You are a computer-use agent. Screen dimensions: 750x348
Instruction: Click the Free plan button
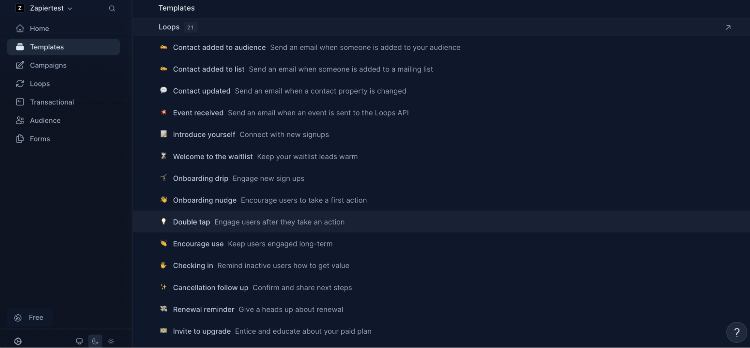pyautogui.click(x=30, y=317)
